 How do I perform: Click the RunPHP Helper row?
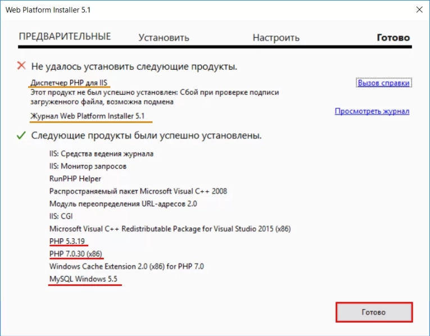click(x=75, y=179)
